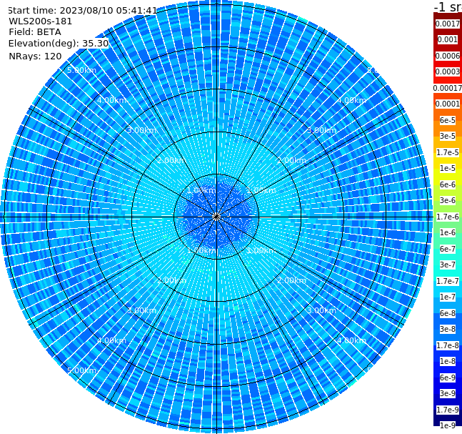The image size is (462, 434).
Task: Click the 0.00017 colorbar value
Action: (448, 88)
